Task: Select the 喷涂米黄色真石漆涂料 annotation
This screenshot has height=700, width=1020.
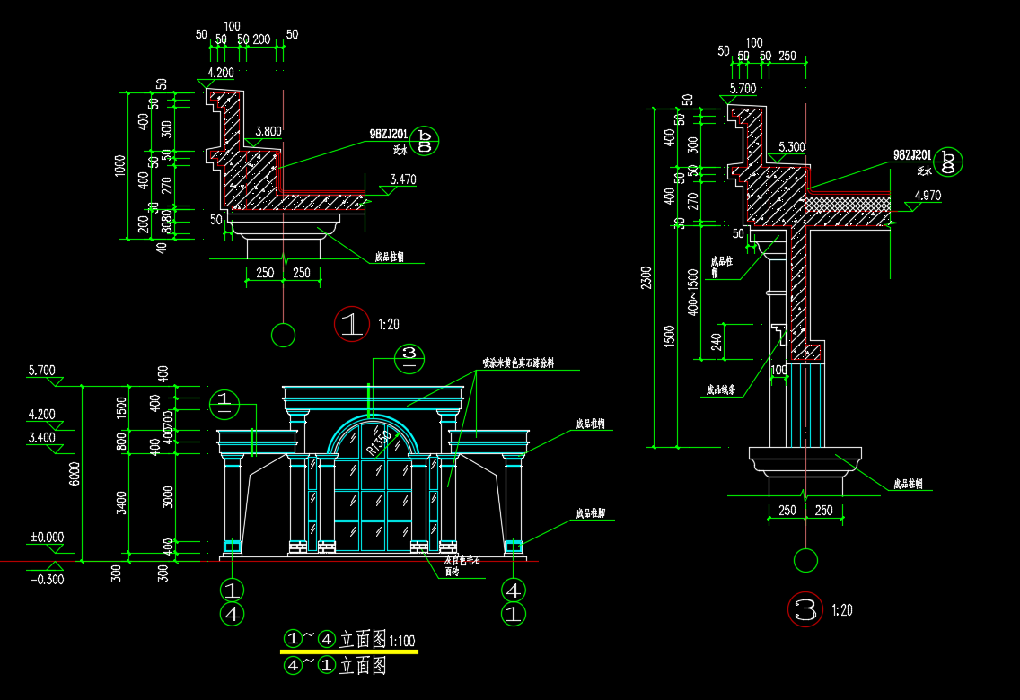Action: [x=518, y=363]
